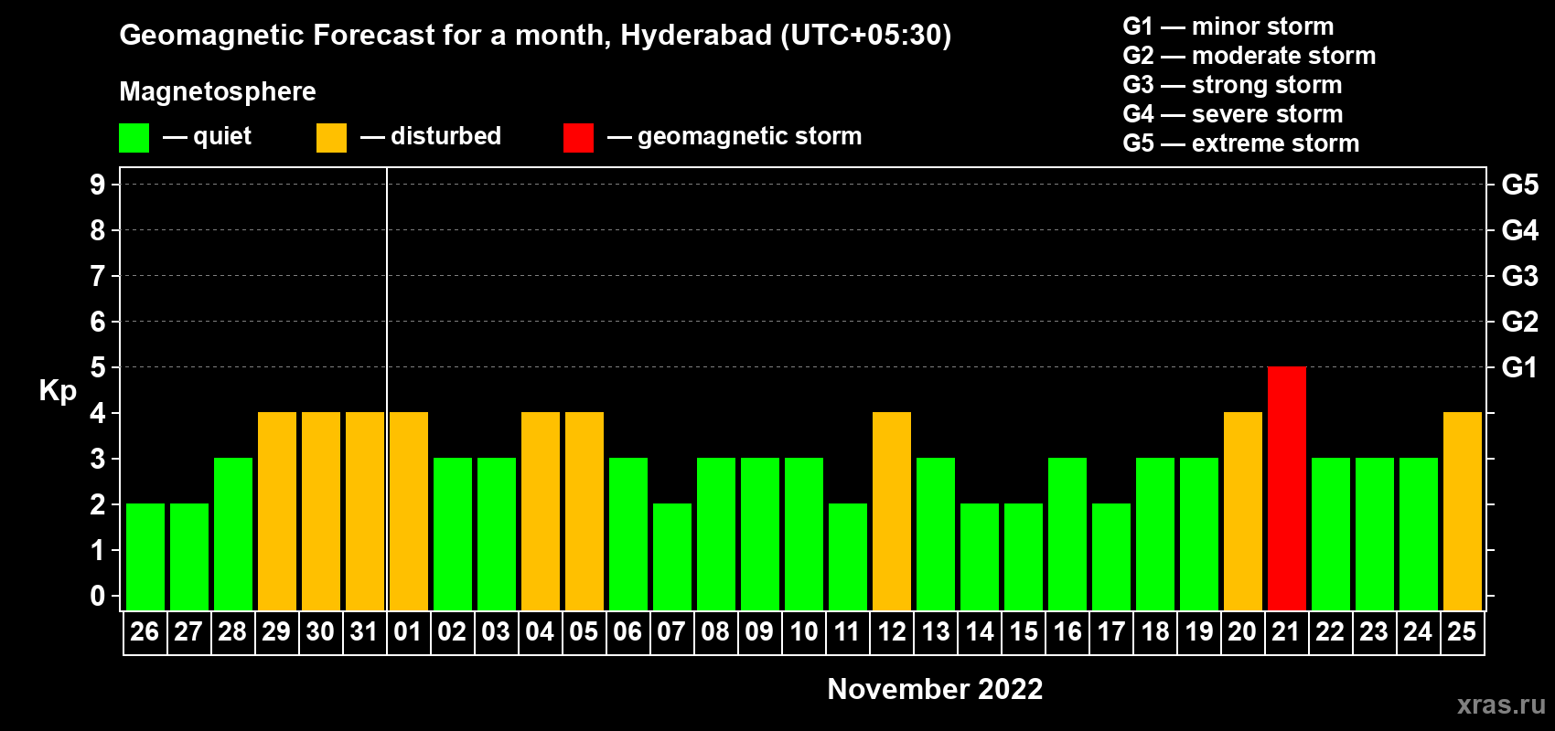Click the 'G1' right axis label
This screenshot has height=731, width=1555.
coord(1519,367)
